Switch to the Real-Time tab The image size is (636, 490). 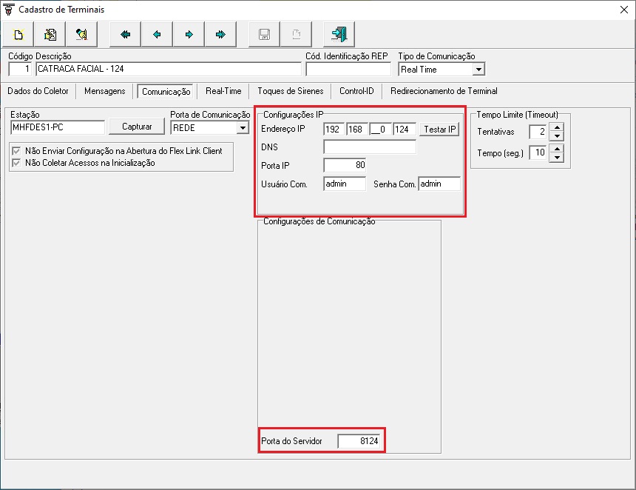point(223,91)
